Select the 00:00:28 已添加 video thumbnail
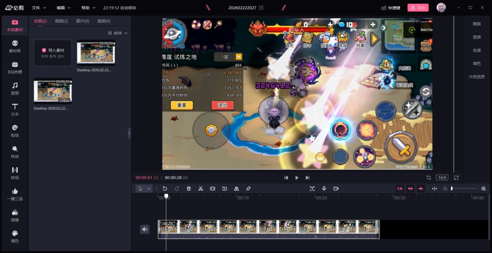The image size is (492, 253). (x=53, y=91)
